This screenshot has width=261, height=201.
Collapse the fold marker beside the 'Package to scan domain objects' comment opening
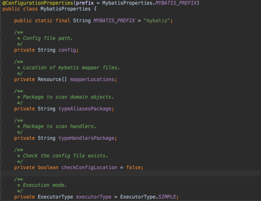tap(1, 91)
